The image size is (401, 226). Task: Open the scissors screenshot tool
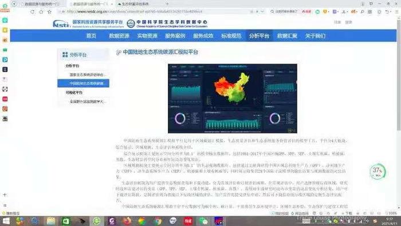tap(344, 11)
